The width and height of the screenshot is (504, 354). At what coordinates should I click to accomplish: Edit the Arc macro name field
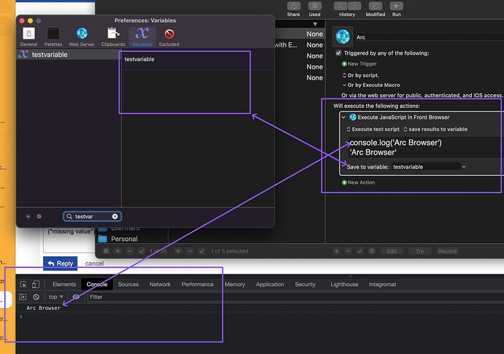[429, 37]
